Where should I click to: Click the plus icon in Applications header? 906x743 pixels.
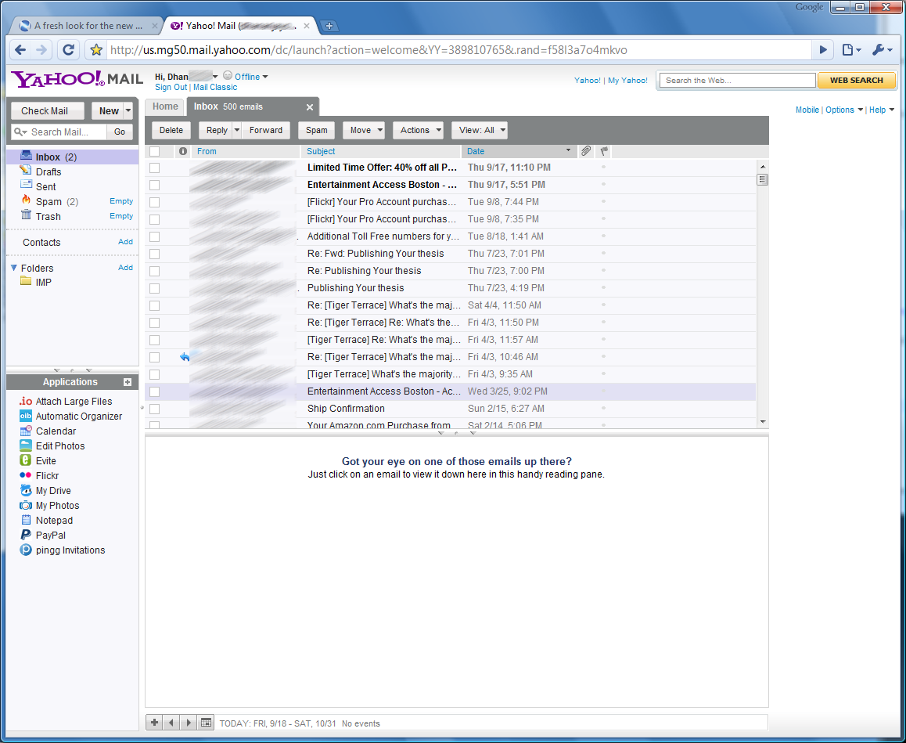(128, 382)
